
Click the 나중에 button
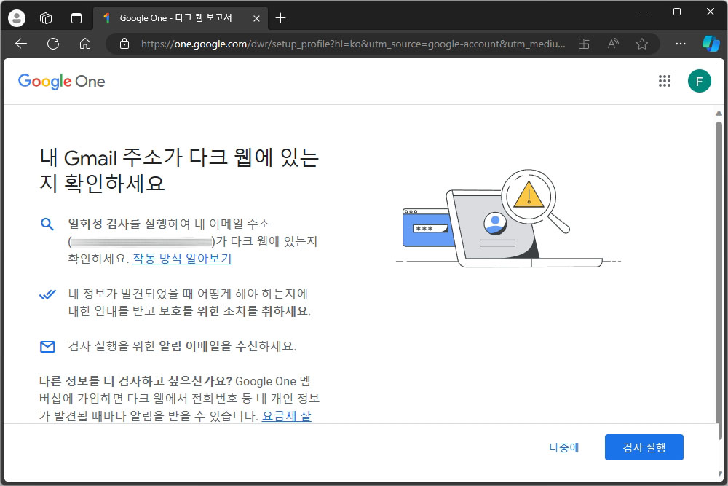coord(563,447)
